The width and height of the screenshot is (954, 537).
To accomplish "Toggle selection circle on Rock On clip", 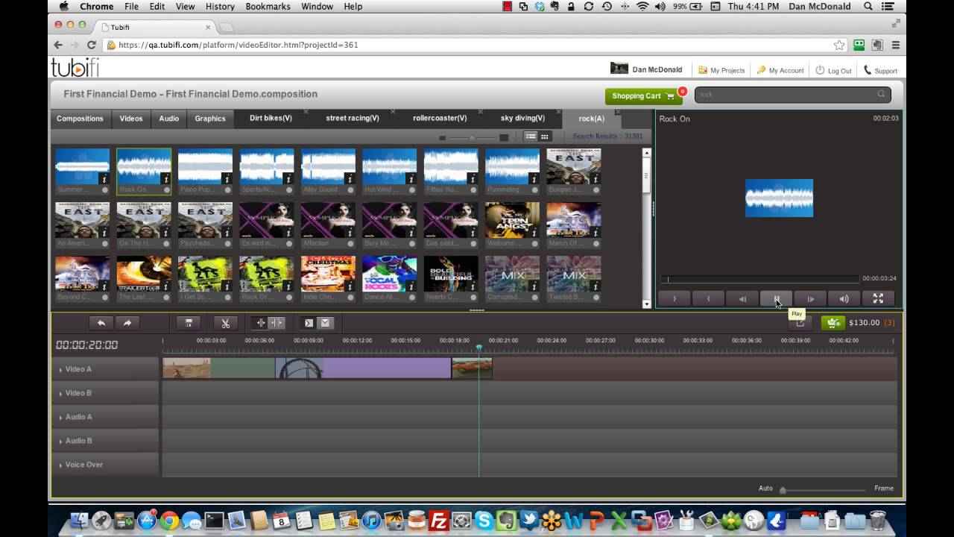I will 166,189.
